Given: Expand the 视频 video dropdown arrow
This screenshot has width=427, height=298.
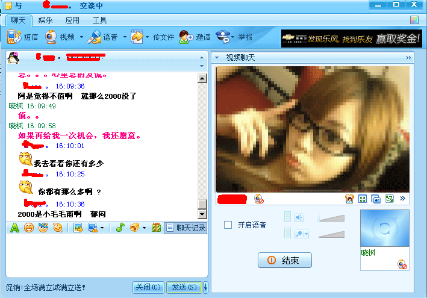Looking at the screenshot, I should point(80,37).
